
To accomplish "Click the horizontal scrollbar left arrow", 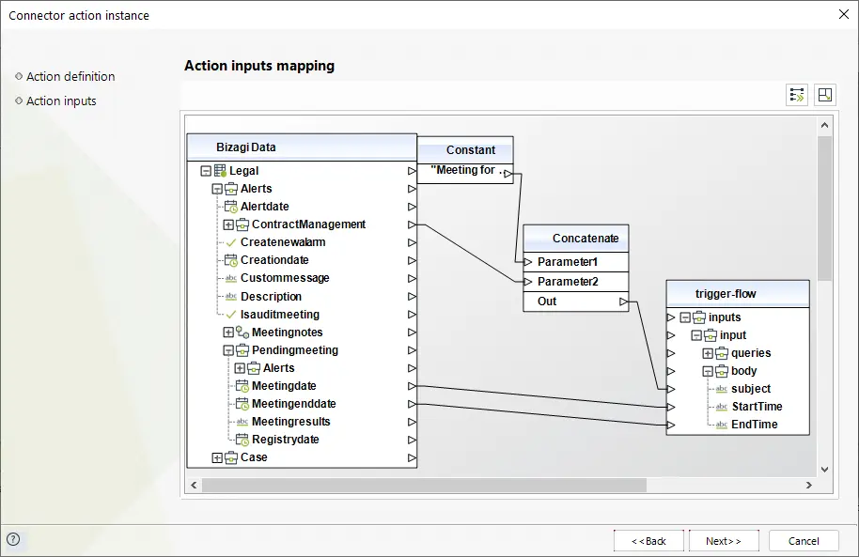I will (x=194, y=486).
